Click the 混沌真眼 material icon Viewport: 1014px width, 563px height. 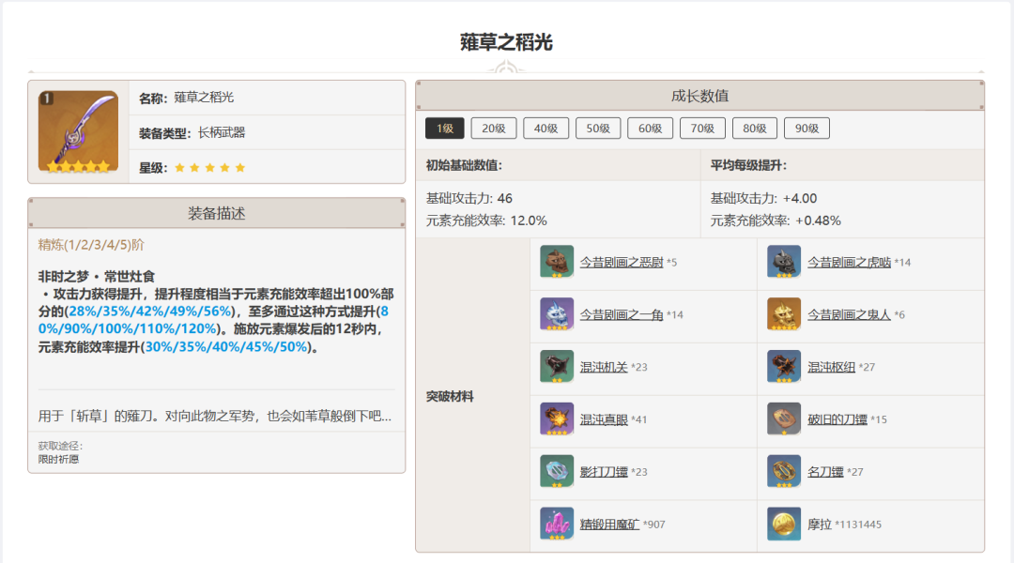click(x=557, y=418)
